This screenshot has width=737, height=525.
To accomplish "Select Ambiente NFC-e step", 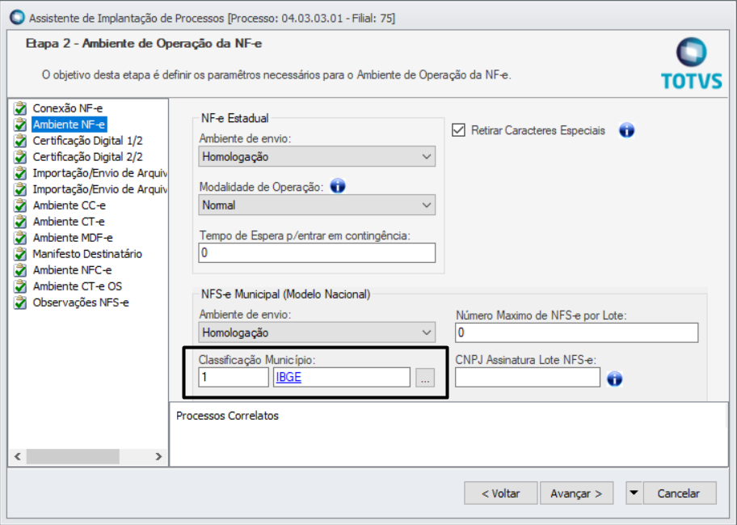I will (72, 270).
